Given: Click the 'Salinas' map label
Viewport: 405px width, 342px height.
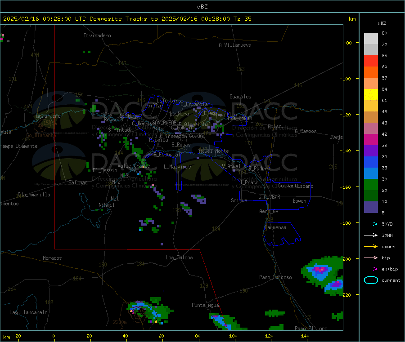Looking at the screenshot, I should [78, 182].
